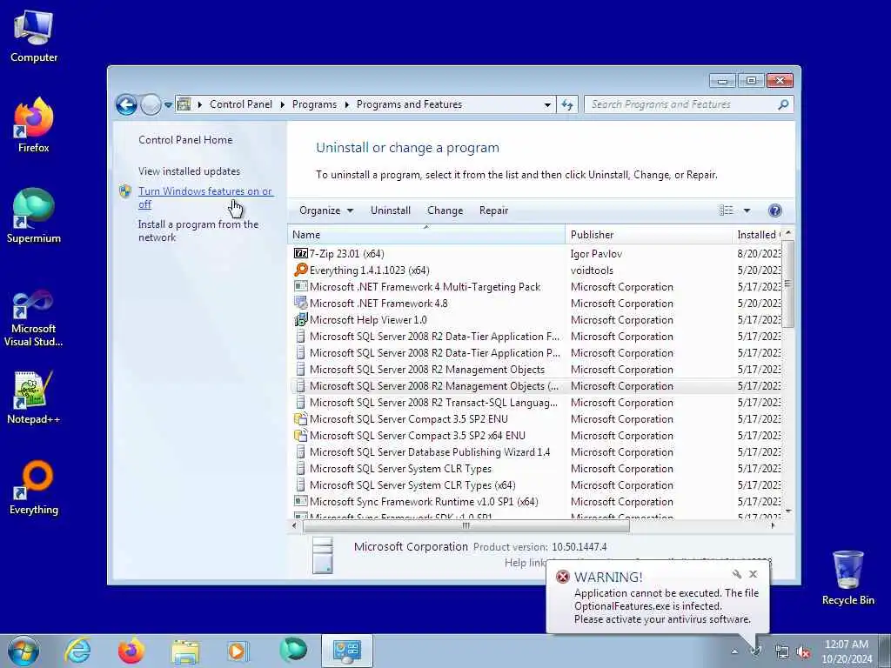
Task: Open Install a program from the network
Action: tap(198, 230)
